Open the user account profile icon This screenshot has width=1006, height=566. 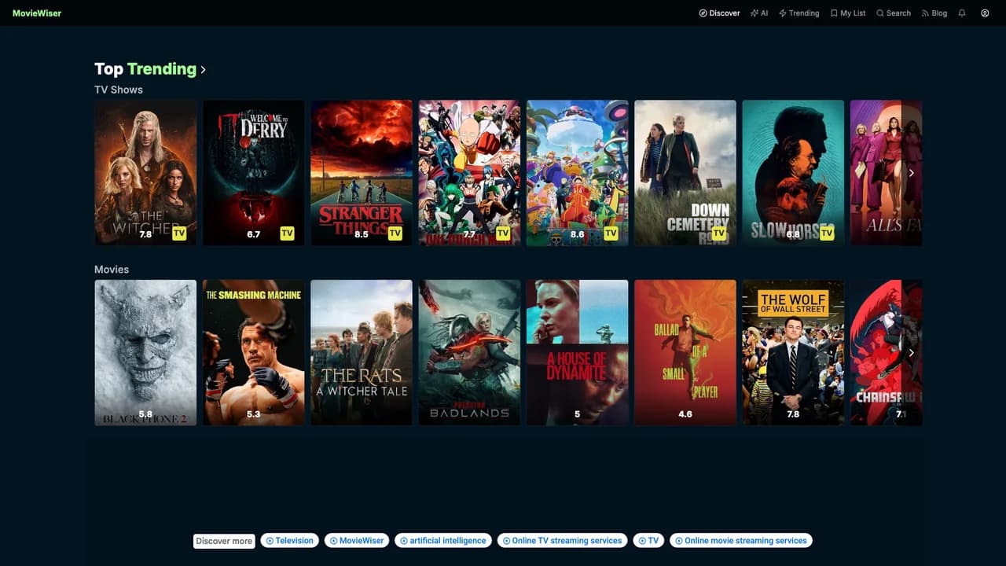[x=985, y=13]
